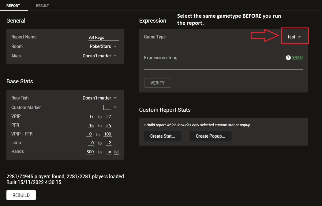The height and width of the screenshot is (206, 322).
Task: Toggle the infinity hands limit icon
Action: click(116, 152)
